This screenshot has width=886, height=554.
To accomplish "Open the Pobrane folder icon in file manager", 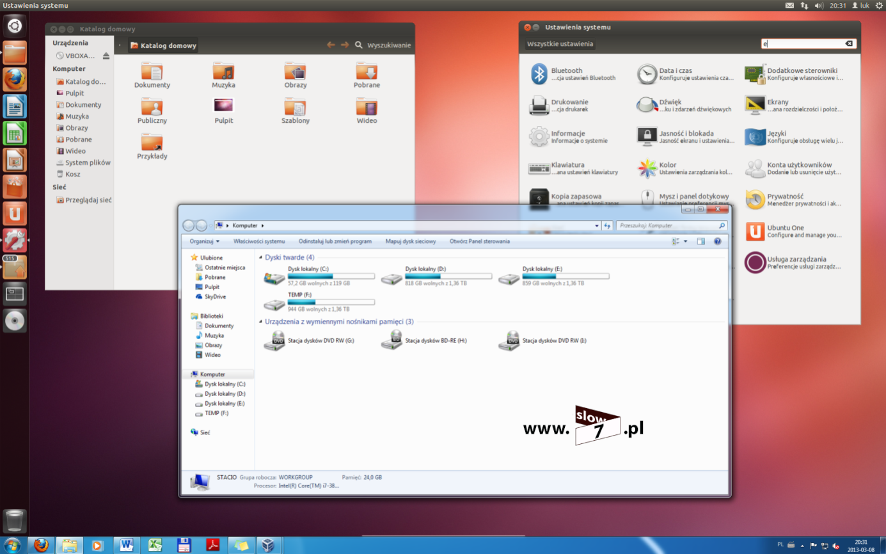I will point(367,70).
